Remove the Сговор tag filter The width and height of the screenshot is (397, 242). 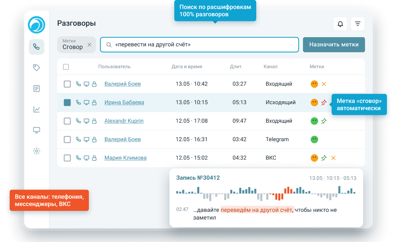tap(90, 44)
